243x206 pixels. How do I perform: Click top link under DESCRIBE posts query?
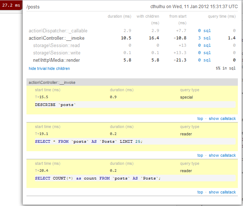point(200,119)
